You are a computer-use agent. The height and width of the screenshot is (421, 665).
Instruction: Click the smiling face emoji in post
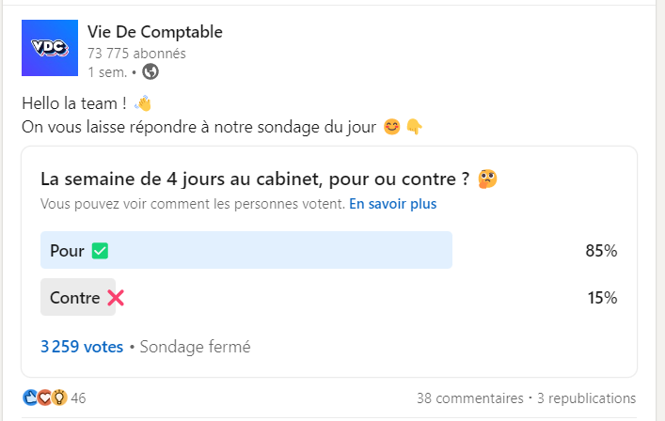[x=392, y=127]
